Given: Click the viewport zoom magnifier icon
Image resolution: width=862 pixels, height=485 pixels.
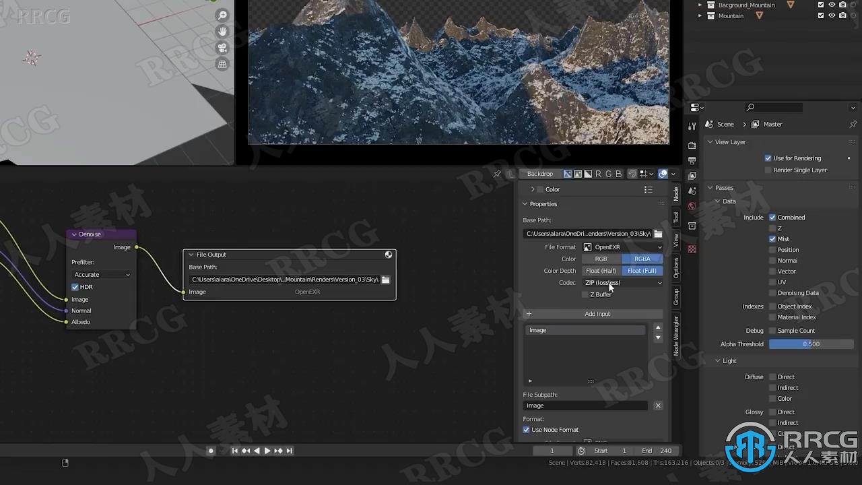Looking at the screenshot, I should click(x=222, y=15).
